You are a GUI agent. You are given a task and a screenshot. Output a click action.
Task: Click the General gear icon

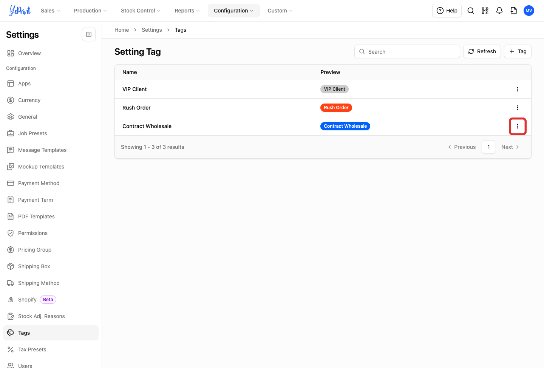coord(11,117)
